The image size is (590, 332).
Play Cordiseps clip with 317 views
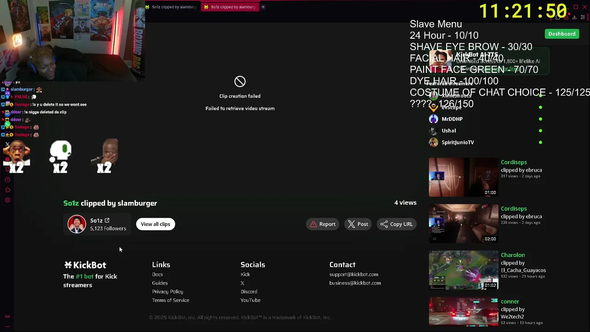[x=463, y=178]
